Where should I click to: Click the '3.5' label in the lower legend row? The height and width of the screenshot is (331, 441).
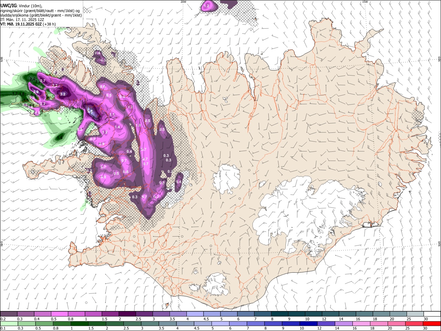tap(161, 328)
